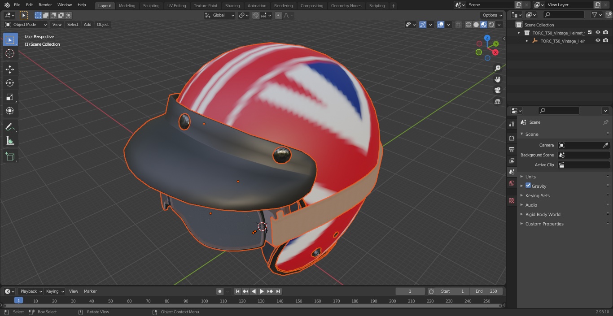Viewport: 613px width, 316px height.
Task: Select the Rotate tool
Action: [x=10, y=83]
